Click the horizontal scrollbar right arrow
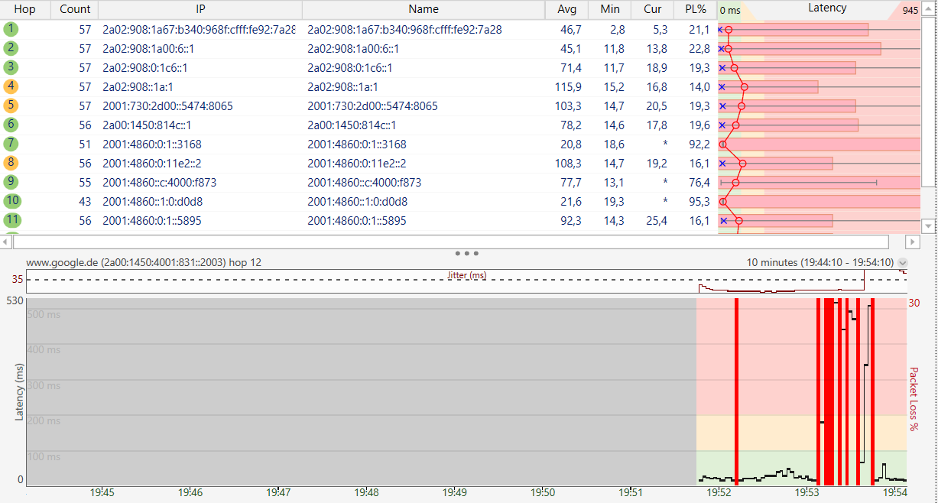Screen dimensions: 938x503 click(912, 242)
